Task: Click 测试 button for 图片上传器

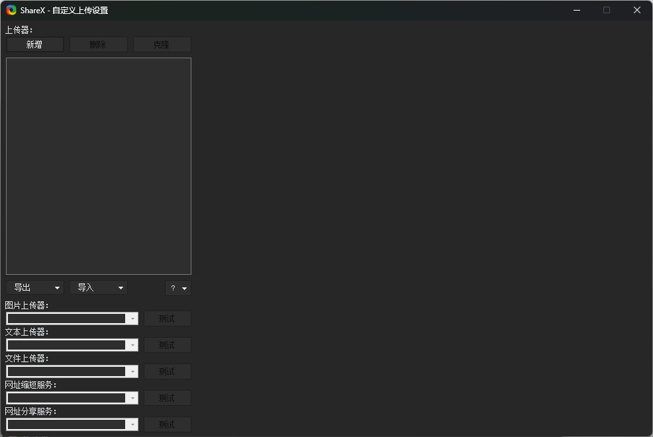Action: pos(168,318)
